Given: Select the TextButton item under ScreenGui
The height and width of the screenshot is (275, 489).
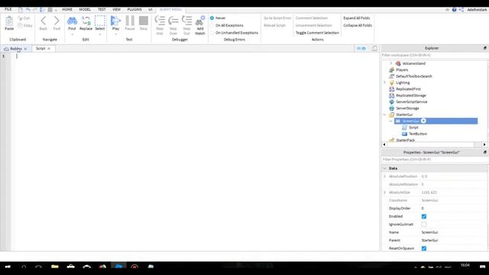Looking at the screenshot, I should point(418,134).
